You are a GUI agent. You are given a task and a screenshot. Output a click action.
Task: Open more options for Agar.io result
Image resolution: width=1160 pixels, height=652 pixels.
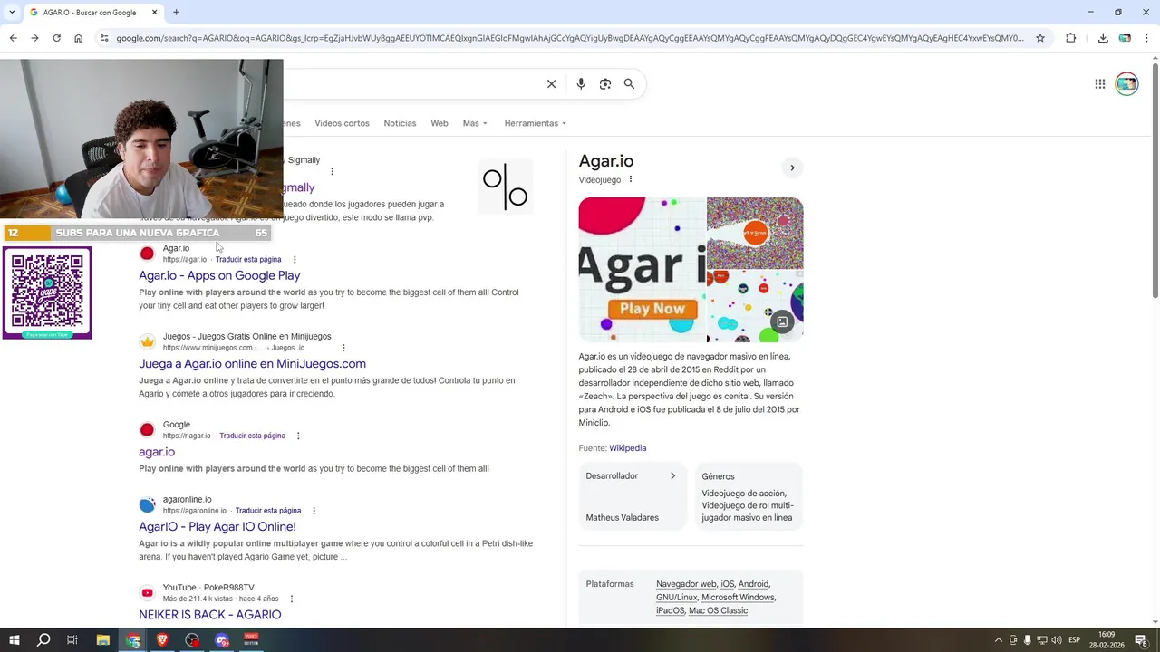295,260
